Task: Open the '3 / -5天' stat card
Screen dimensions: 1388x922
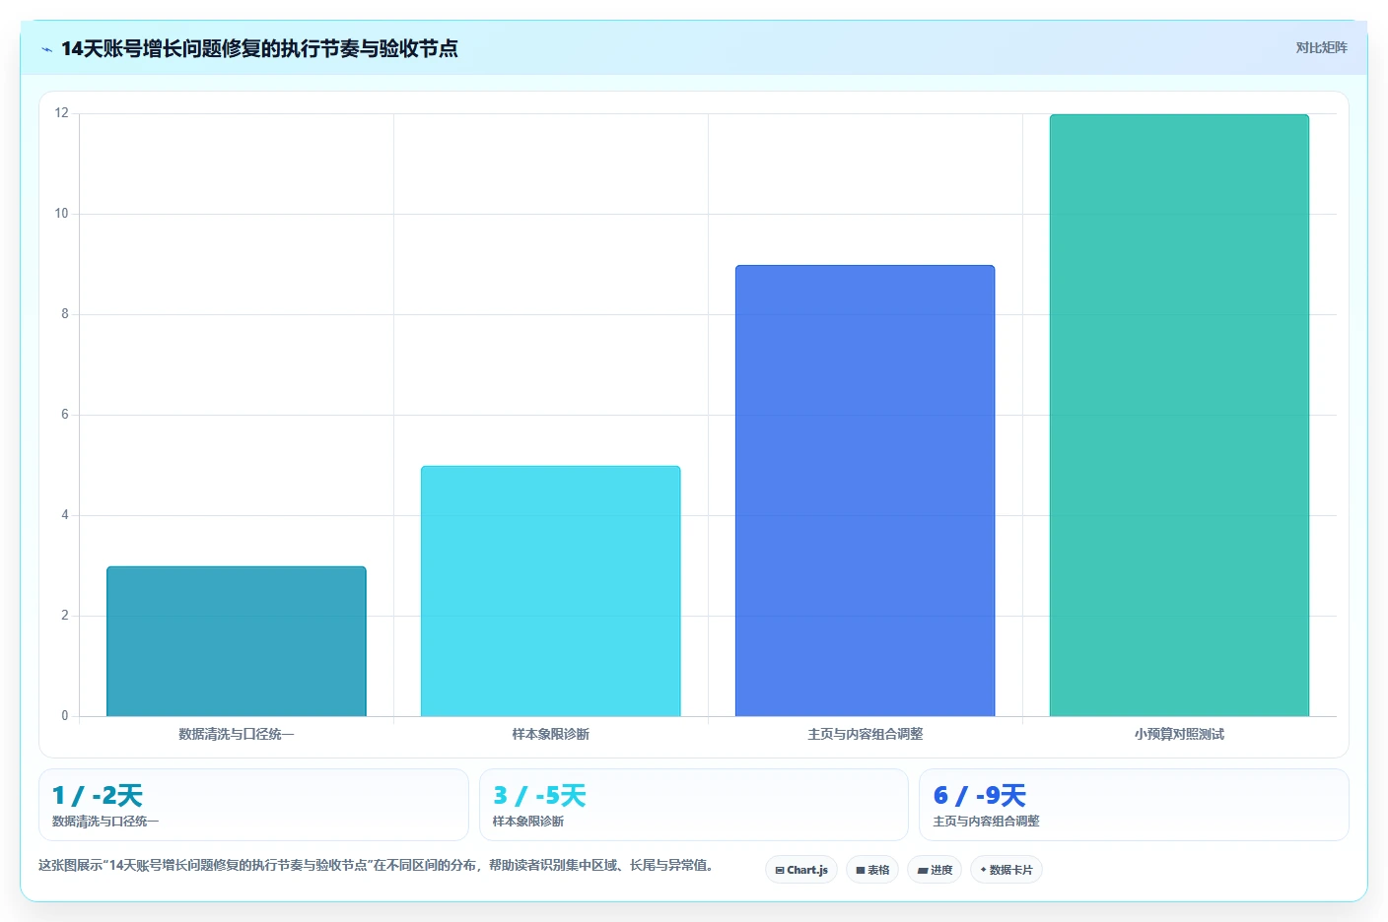Action: click(x=694, y=805)
